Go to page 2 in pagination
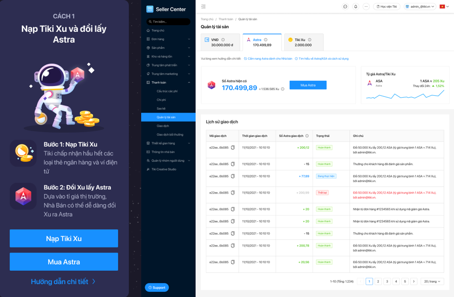Viewport: 454px width, 297px height. [x=378, y=282]
